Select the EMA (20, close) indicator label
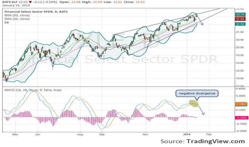Image resolution: width=249 pixels, height=147 pixels. pyautogui.click(x=17, y=19)
